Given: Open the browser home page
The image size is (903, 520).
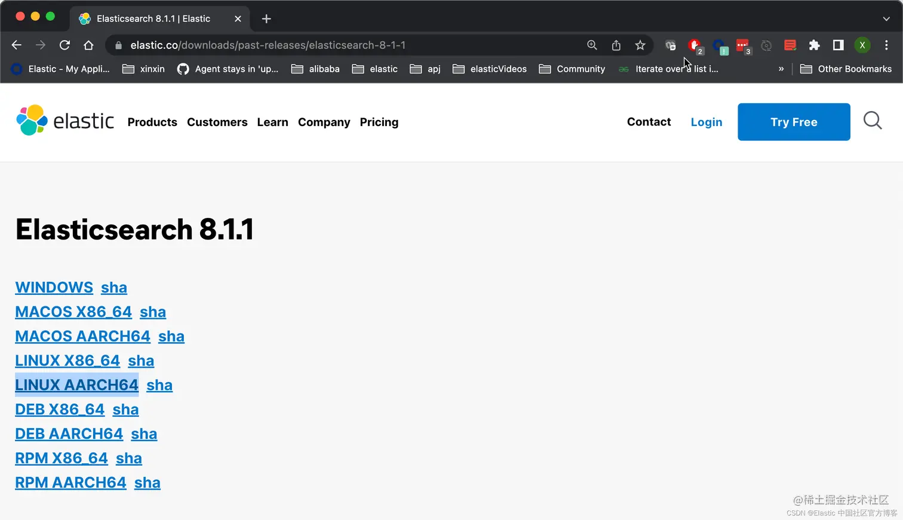Looking at the screenshot, I should coord(88,45).
